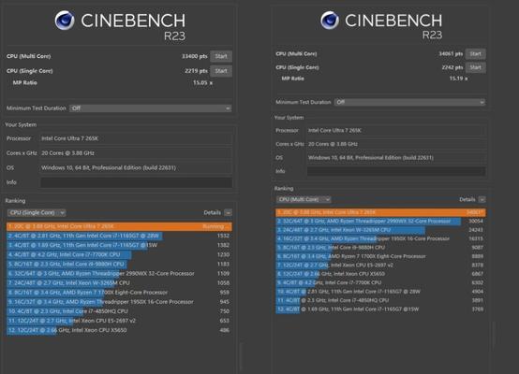The height and width of the screenshot is (374, 519).
Task: Select the i7-4850HQ row scoring 750
Action: [119, 311]
